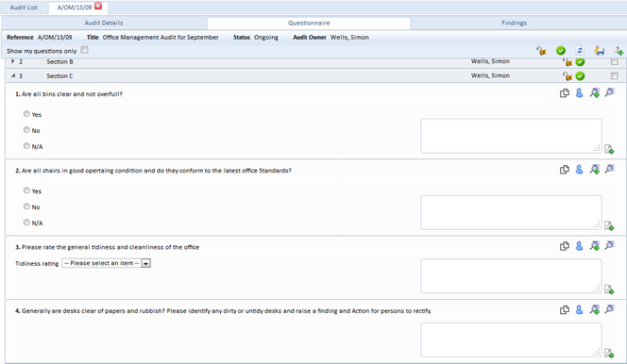Image resolution: width=627 pixels, height=364 pixels.
Task: Click the unlock padlock icon in the top toolbar
Action: [541, 51]
